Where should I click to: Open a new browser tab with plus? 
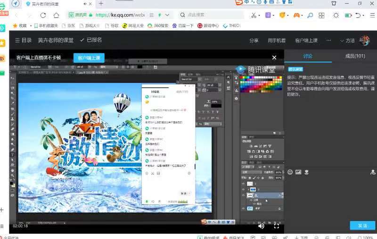click(x=101, y=4)
